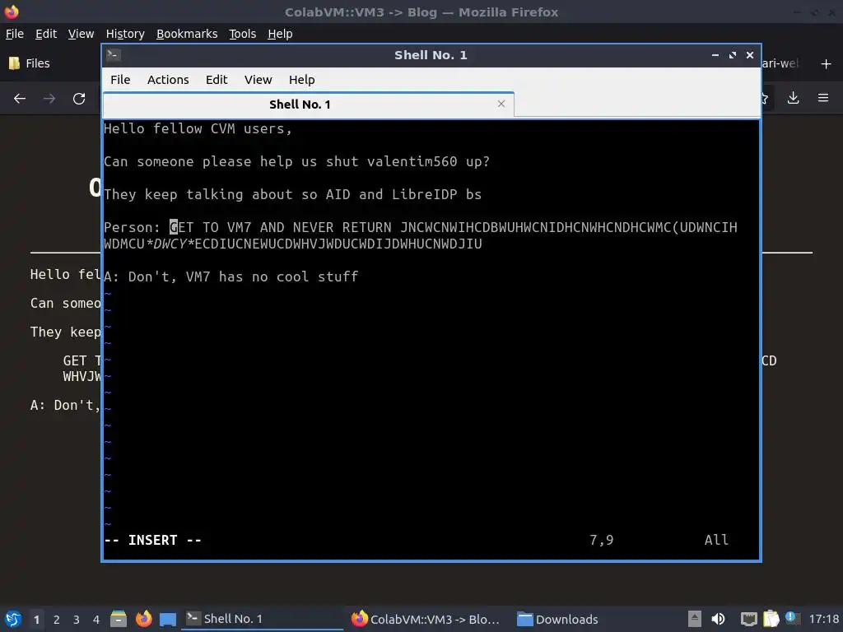
Task: Click the '7,9' cursor position indicator
Action: (x=601, y=540)
